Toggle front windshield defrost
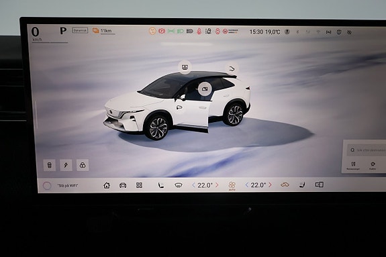Image resolution: width=386 pixels, height=257 pixels. 178,185
